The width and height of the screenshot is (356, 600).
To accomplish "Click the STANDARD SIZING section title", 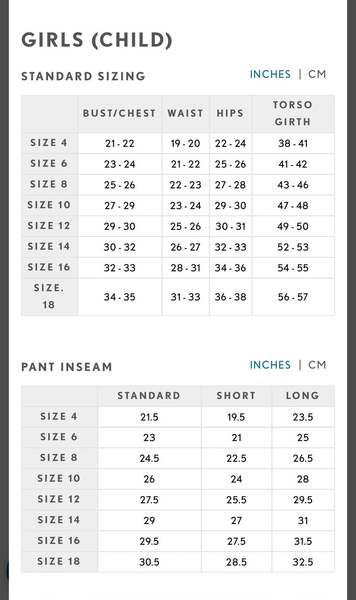I will coord(84,76).
